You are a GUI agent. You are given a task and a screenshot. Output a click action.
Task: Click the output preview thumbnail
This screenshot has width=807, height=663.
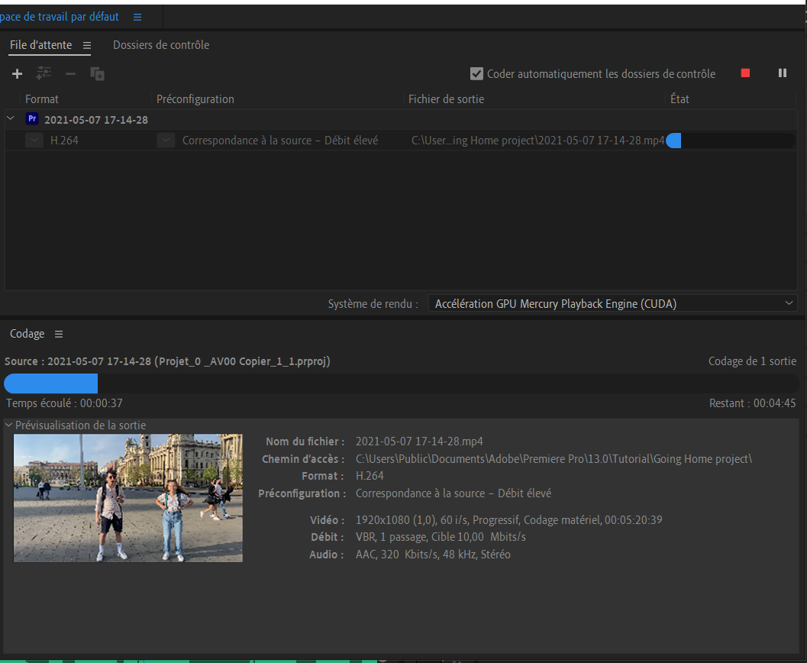tap(128, 498)
